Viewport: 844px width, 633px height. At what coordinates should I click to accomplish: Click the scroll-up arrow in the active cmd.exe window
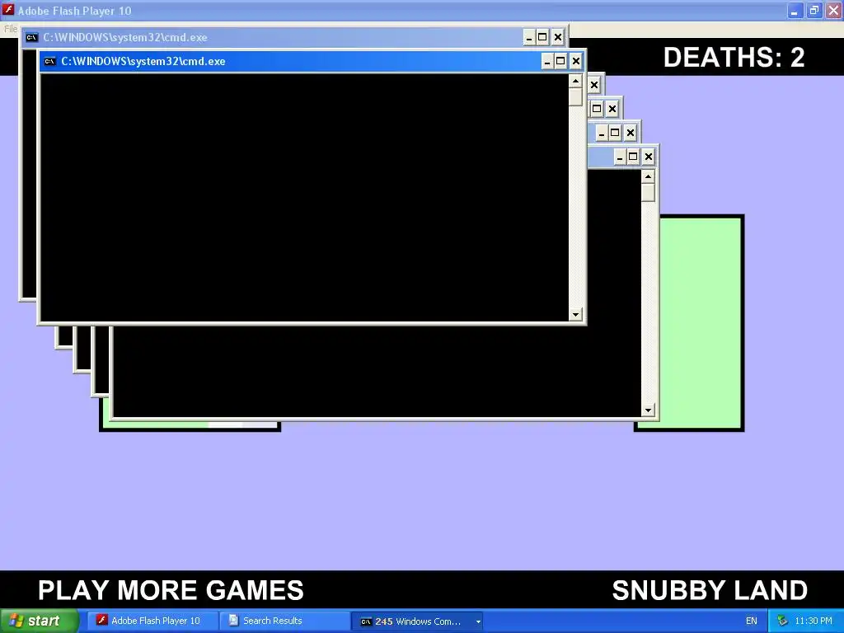[575, 82]
